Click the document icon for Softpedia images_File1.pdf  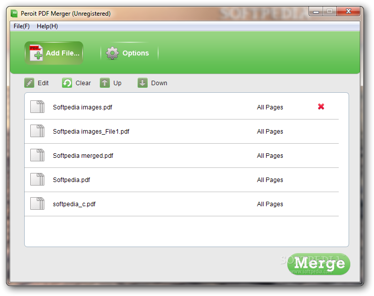[x=37, y=131]
